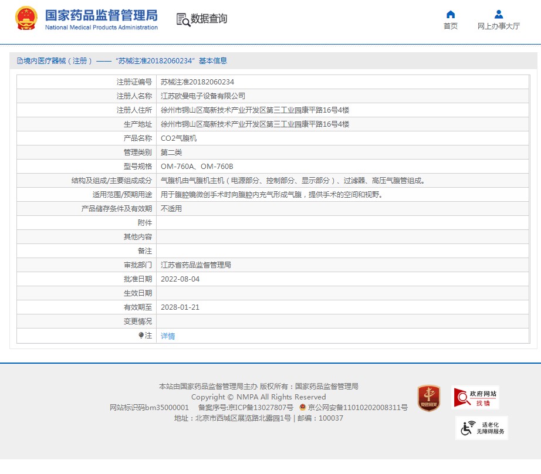The image size is (541, 474).
Task: Click the 适用范围 intended use value
Action: [x=272, y=195]
